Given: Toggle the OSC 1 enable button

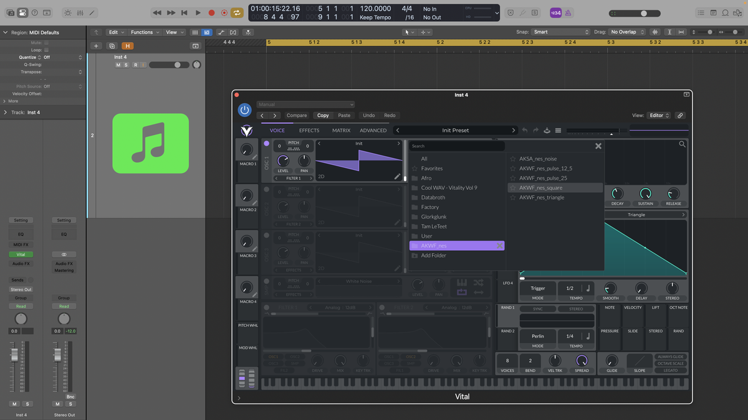Looking at the screenshot, I should click(x=267, y=143).
